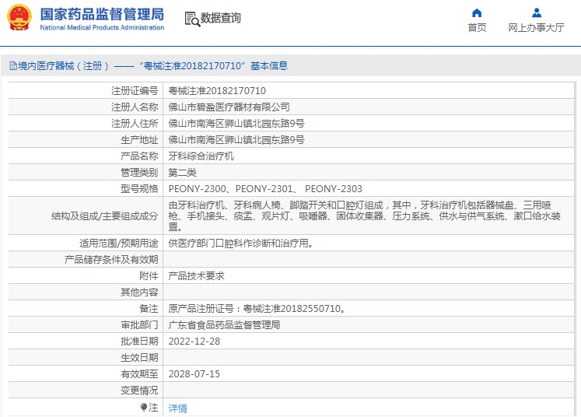This screenshot has width=581, height=417.
Task: Click management category 第二类
Action: pos(182,173)
